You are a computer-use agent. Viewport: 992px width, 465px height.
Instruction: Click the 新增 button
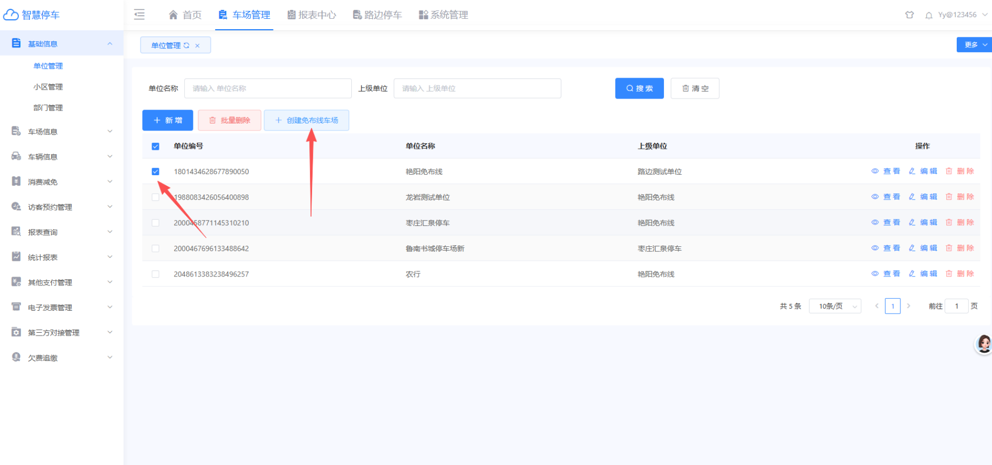pos(168,120)
